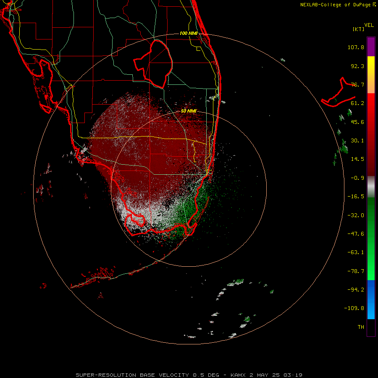Click the 2 MAY 25 date text
This screenshot has width=378, height=378.
click(x=265, y=375)
